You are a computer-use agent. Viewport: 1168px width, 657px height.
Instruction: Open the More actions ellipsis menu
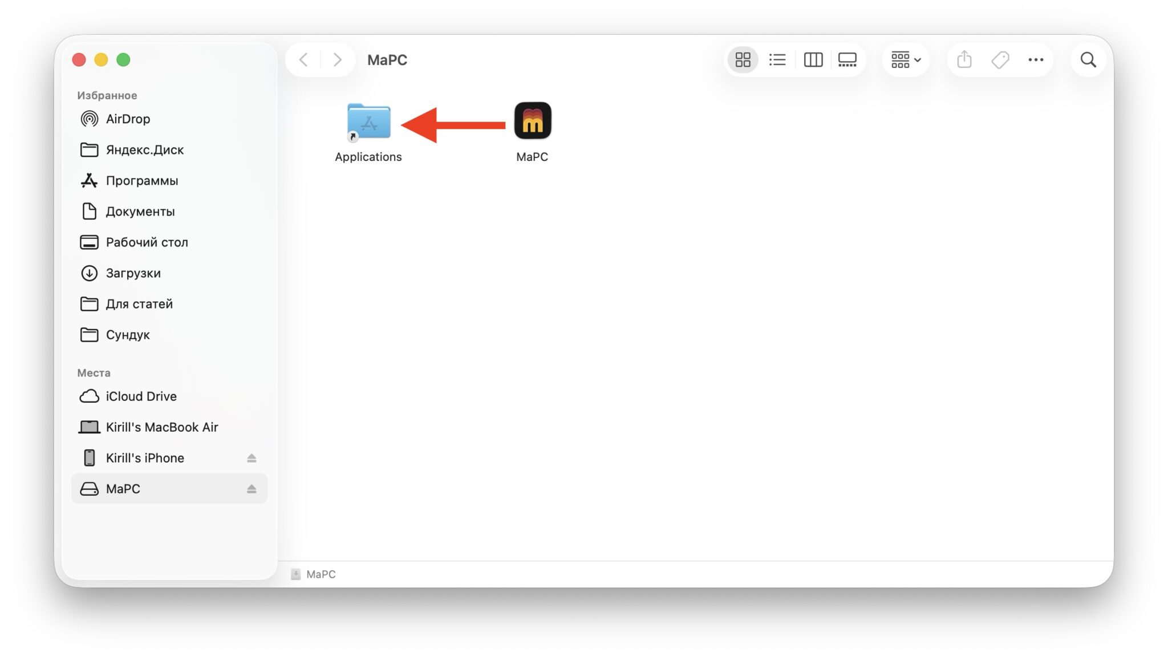[x=1036, y=60]
